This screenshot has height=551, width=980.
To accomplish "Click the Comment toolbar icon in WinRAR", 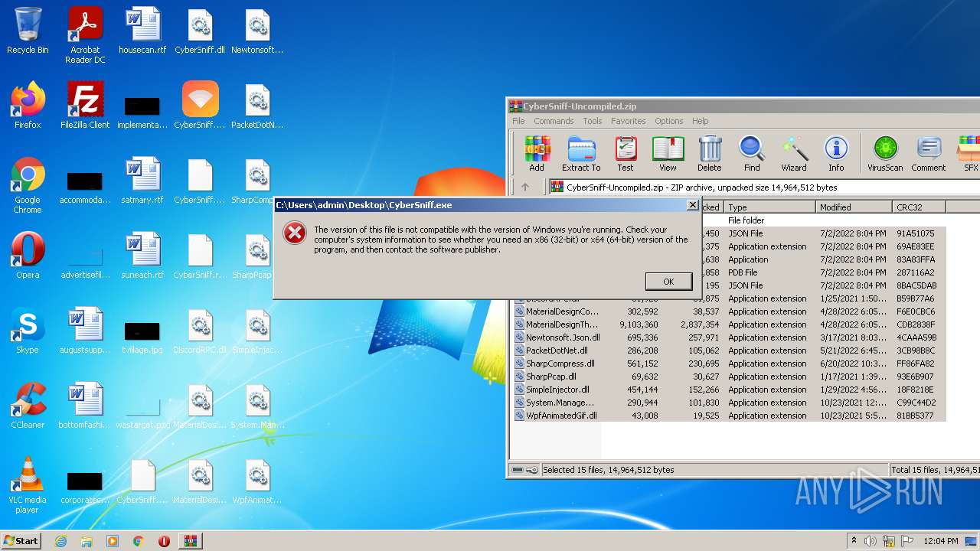I will coord(929,154).
